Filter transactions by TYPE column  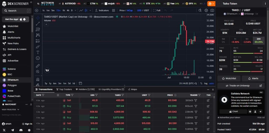click(x=72, y=95)
